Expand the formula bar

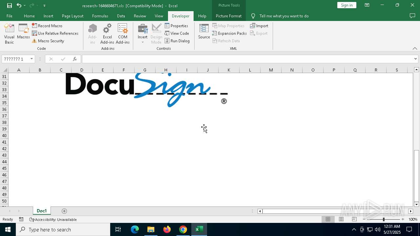click(x=415, y=59)
